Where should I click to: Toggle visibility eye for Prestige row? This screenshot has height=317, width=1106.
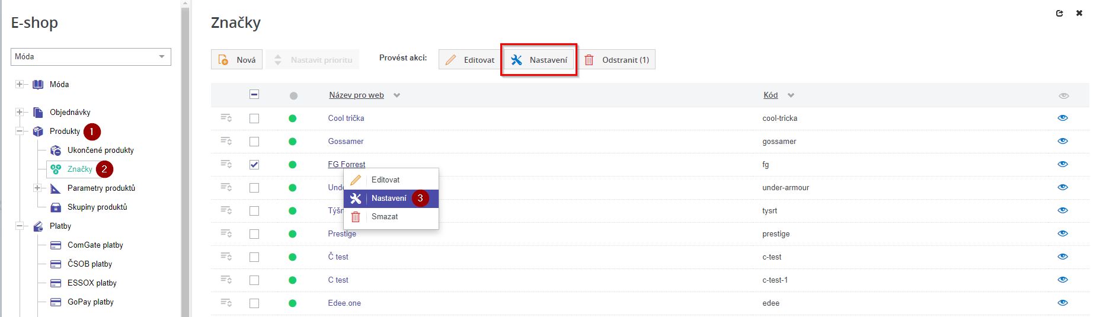[x=1063, y=233]
